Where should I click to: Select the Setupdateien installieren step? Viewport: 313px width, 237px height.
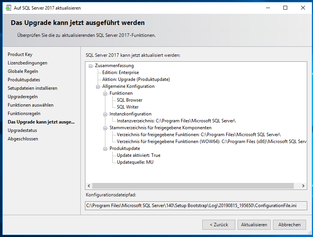pos(32,88)
